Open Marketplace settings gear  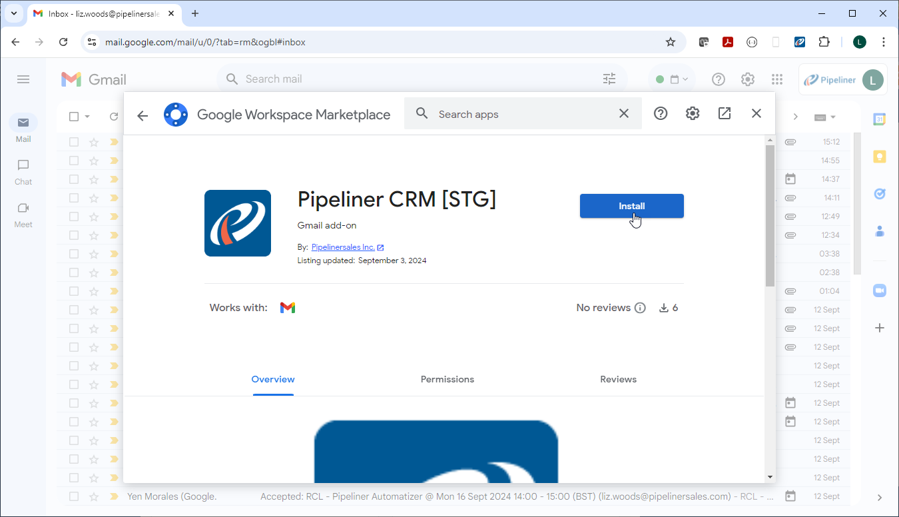coord(693,114)
